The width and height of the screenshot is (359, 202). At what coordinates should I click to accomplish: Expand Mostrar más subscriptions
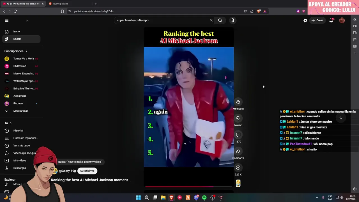pyautogui.click(x=21, y=111)
